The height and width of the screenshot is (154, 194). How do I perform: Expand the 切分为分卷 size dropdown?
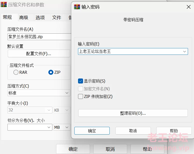49,127
